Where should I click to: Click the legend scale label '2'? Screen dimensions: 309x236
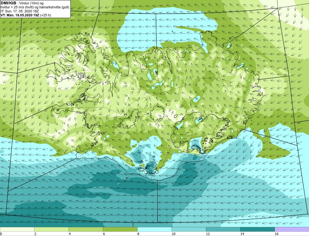(35, 234)
